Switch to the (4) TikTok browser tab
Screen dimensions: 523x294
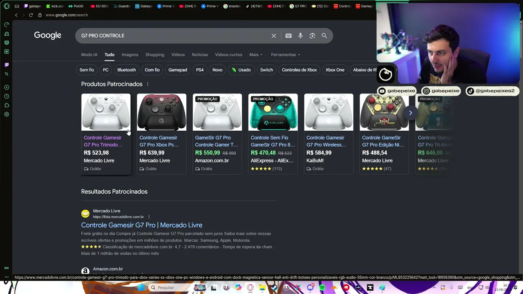(255, 6)
